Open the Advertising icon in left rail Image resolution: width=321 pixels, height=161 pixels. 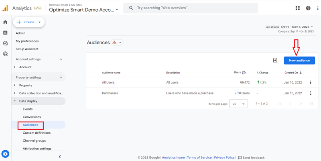coord(5,54)
